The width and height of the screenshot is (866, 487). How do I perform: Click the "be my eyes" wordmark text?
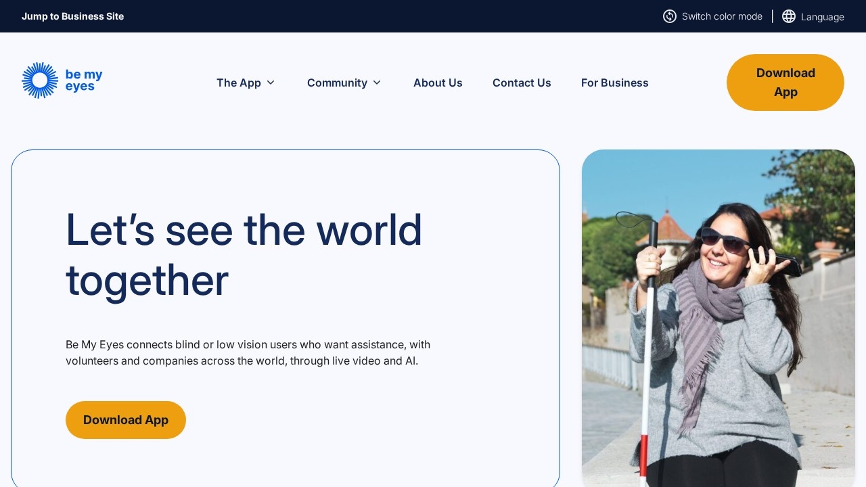(x=83, y=80)
